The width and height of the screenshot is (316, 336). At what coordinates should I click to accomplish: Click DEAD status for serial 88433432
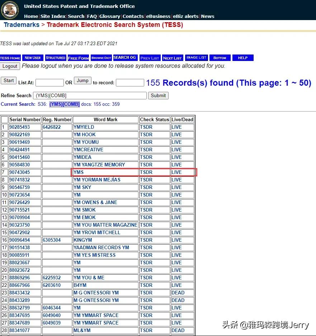[178, 293]
